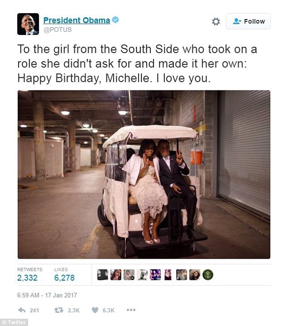Click the last photo liker avatar before seal

click(x=194, y=275)
